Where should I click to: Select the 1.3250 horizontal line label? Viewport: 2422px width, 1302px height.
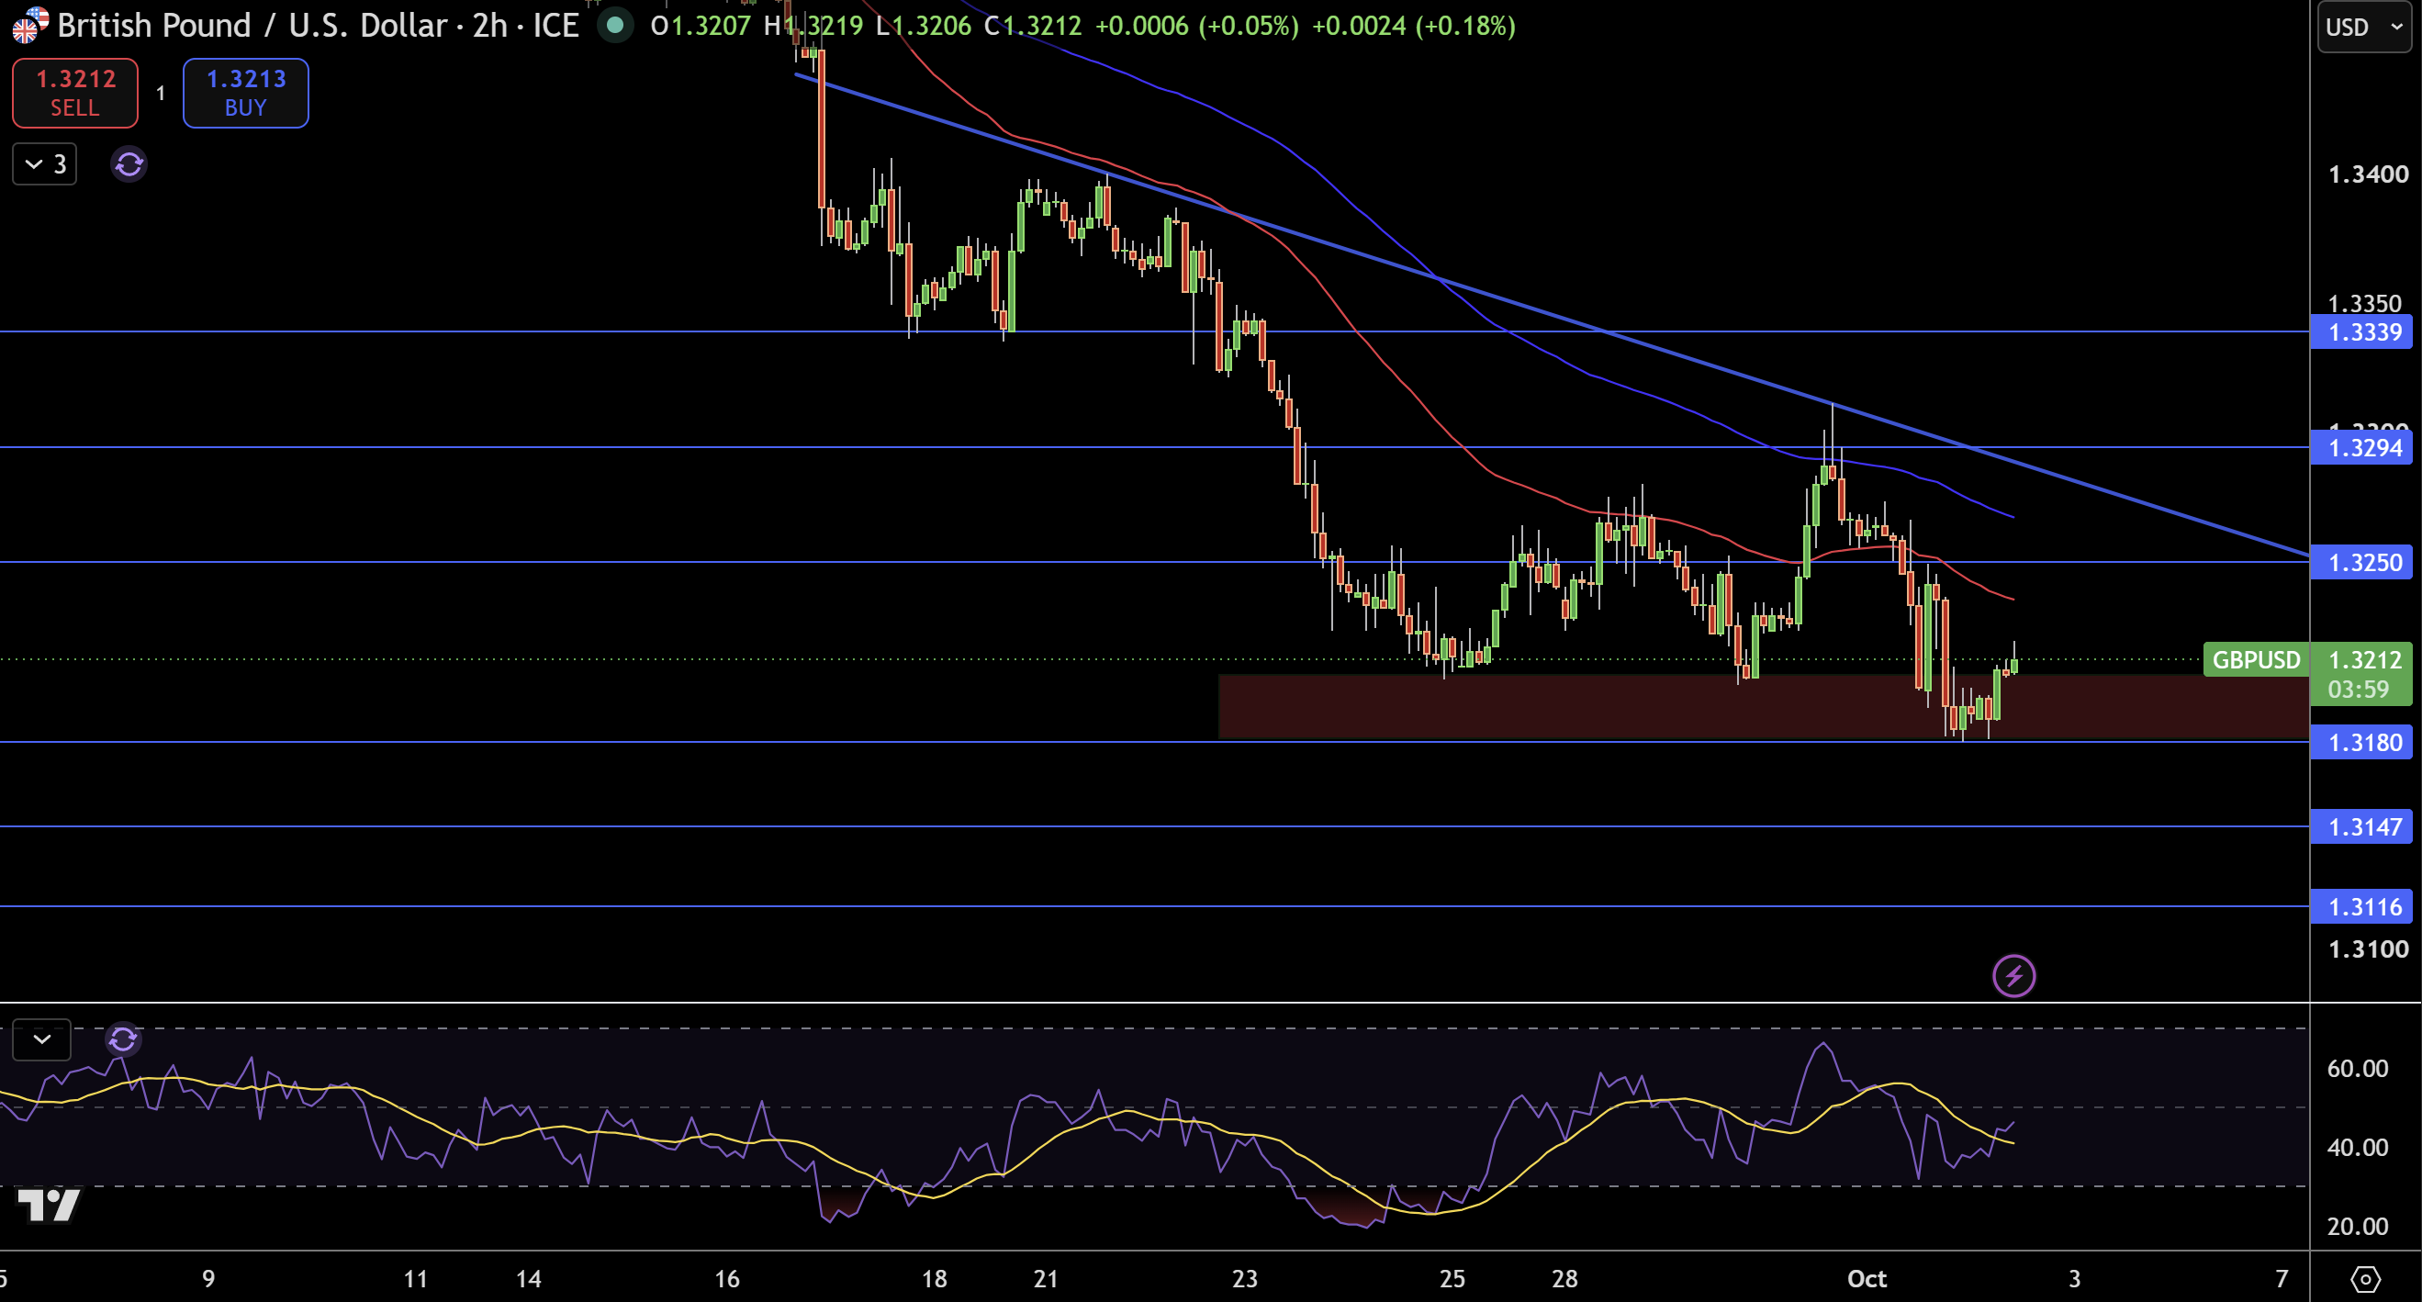click(x=2360, y=562)
